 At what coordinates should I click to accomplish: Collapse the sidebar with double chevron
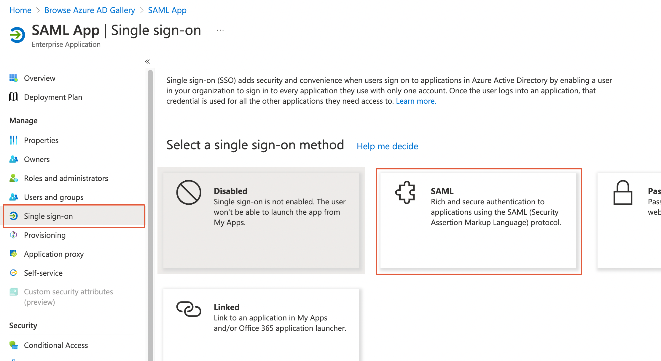pyautogui.click(x=147, y=62)
